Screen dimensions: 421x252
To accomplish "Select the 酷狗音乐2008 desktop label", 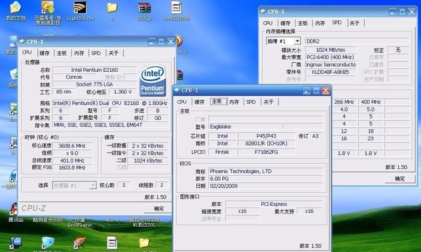I will 47,220.
